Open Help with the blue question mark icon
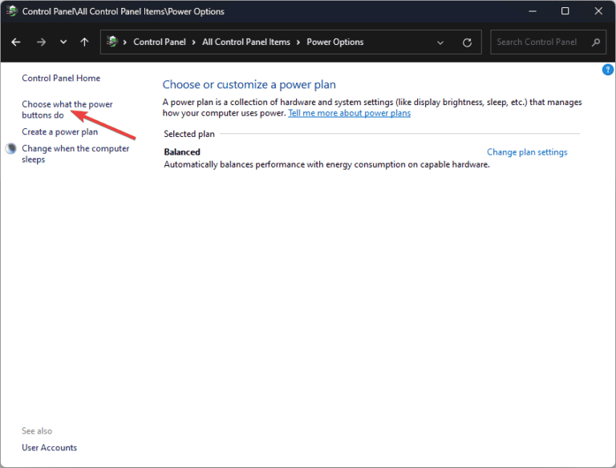The image size is (616, 468). coord(607,71)
